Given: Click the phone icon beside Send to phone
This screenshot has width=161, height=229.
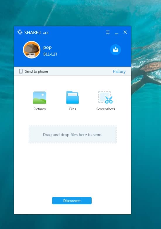Looking at the screenshot, I should (x=21, y=71).
